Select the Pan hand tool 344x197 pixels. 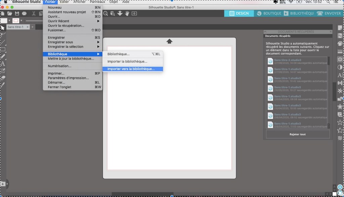coord(127,13)
